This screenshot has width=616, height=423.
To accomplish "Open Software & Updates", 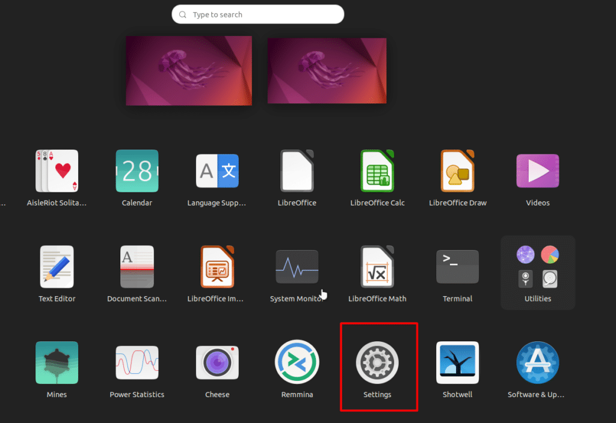I will pos(537,362).
